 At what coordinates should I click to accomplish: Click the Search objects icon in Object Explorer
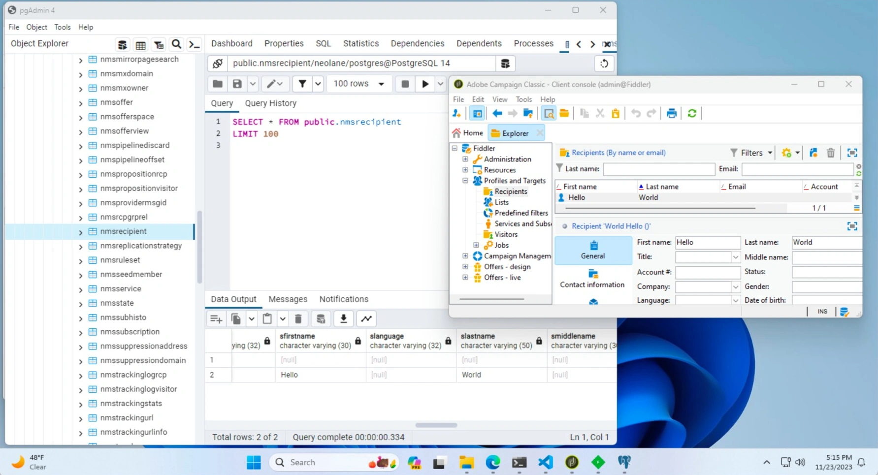point(176,44)
